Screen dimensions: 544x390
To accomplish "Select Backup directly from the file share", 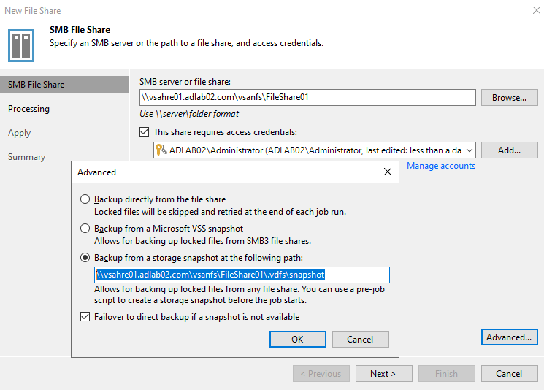I will 85,199.
